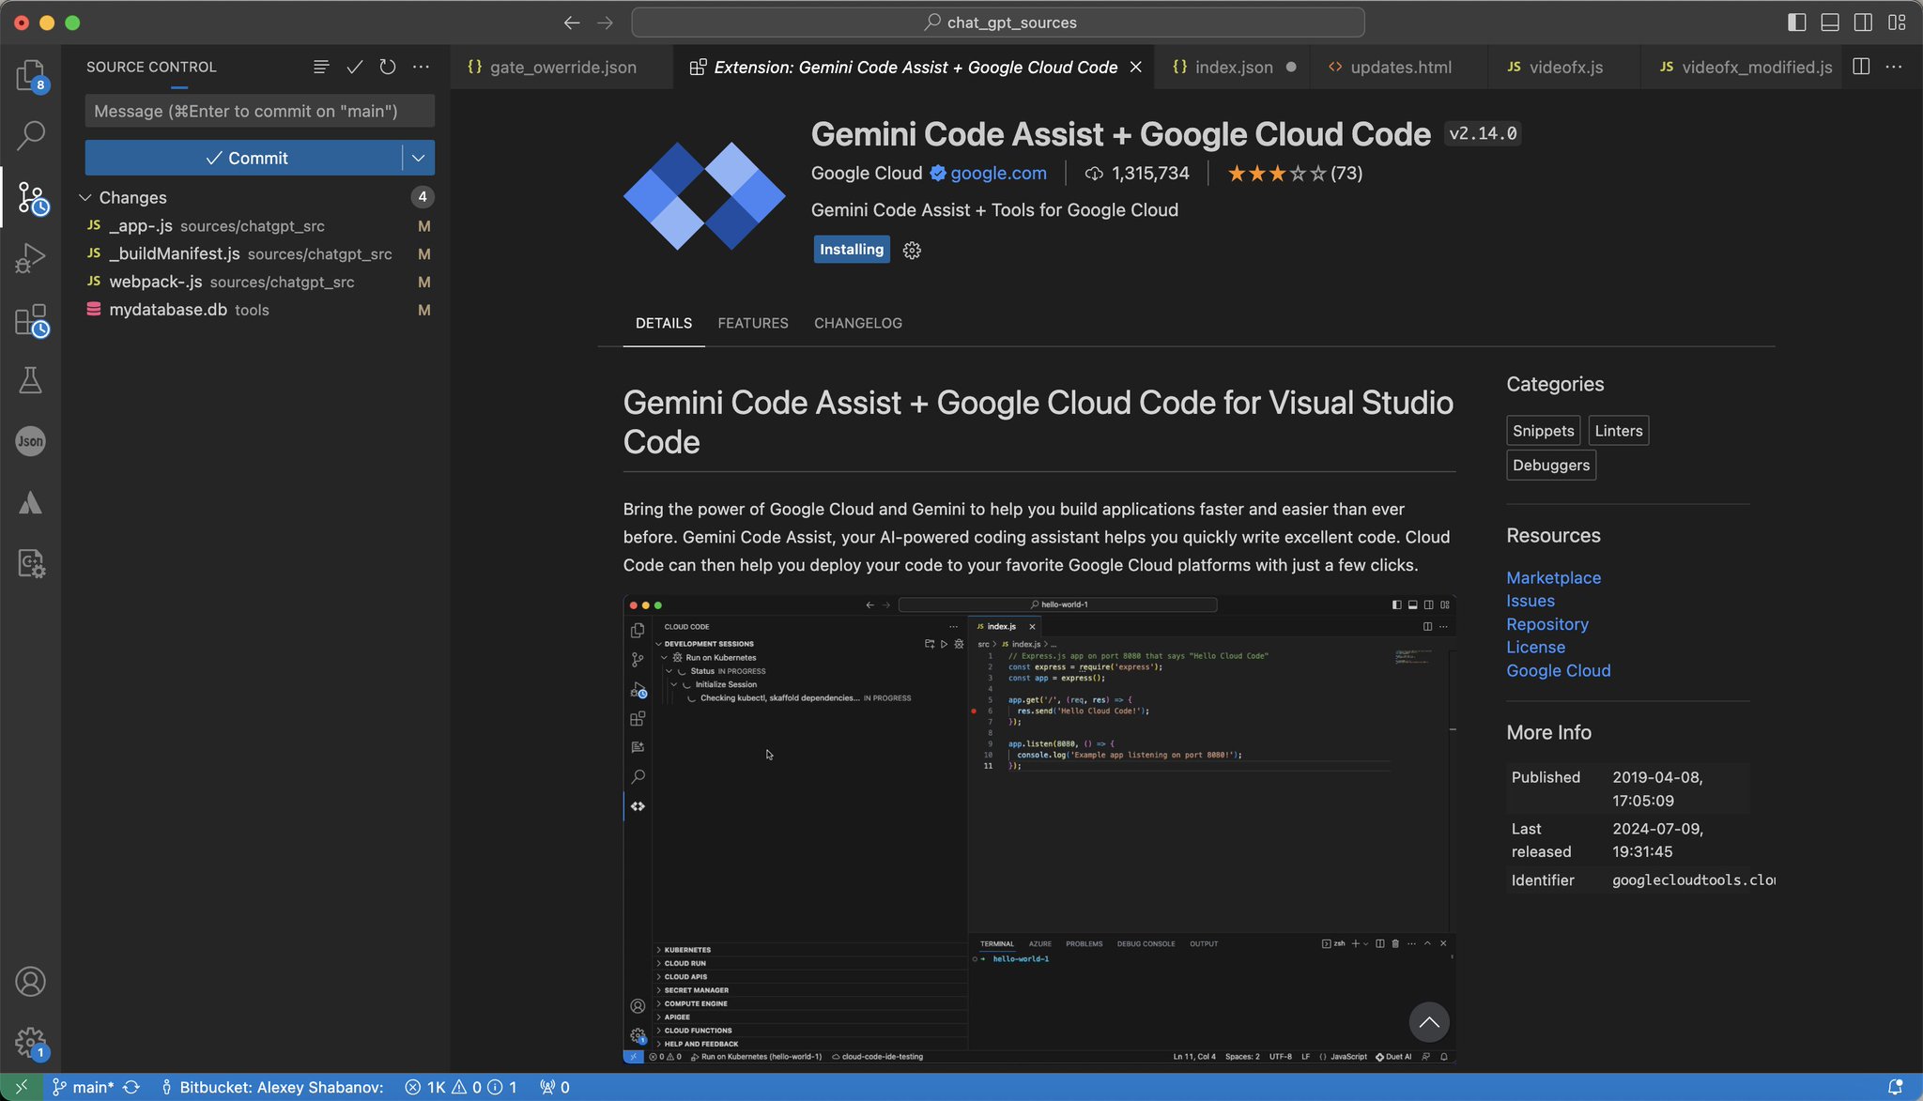Click the Debuggers category tag
Image resolution: width=1923 pixels, height=1101 pixels.
coord(1551,466)
